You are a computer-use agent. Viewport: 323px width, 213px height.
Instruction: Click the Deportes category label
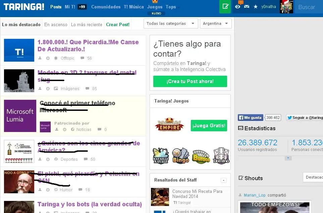pyautogui.click(x=69, y=159)
